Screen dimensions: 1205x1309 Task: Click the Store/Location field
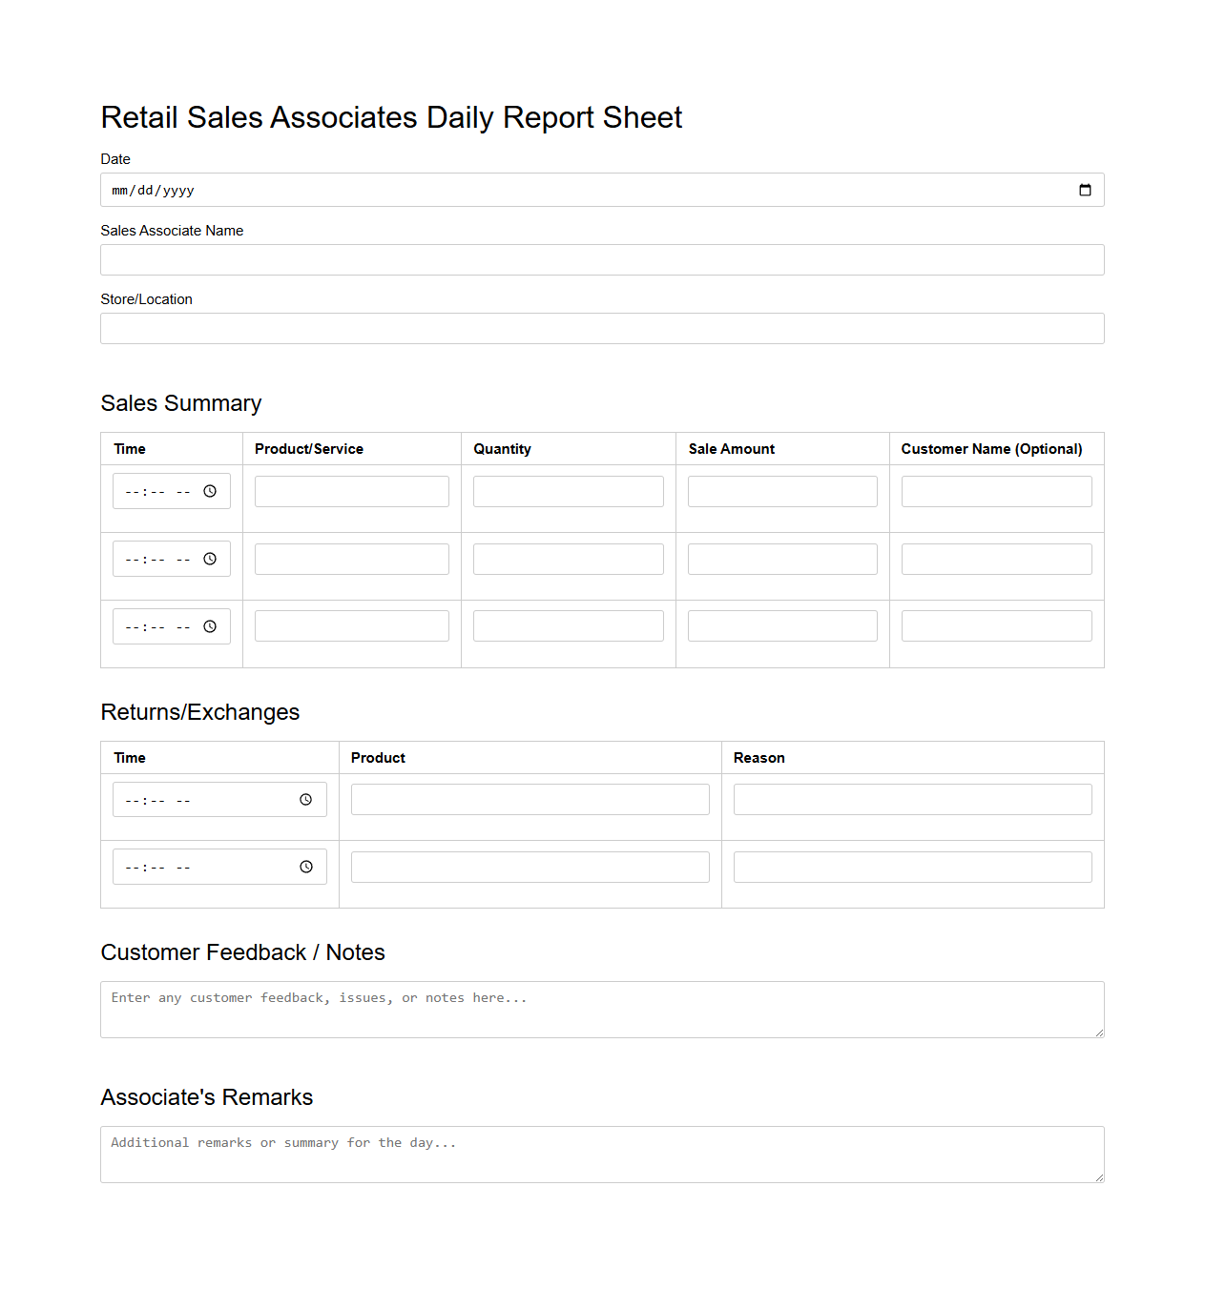click(602, 328)
